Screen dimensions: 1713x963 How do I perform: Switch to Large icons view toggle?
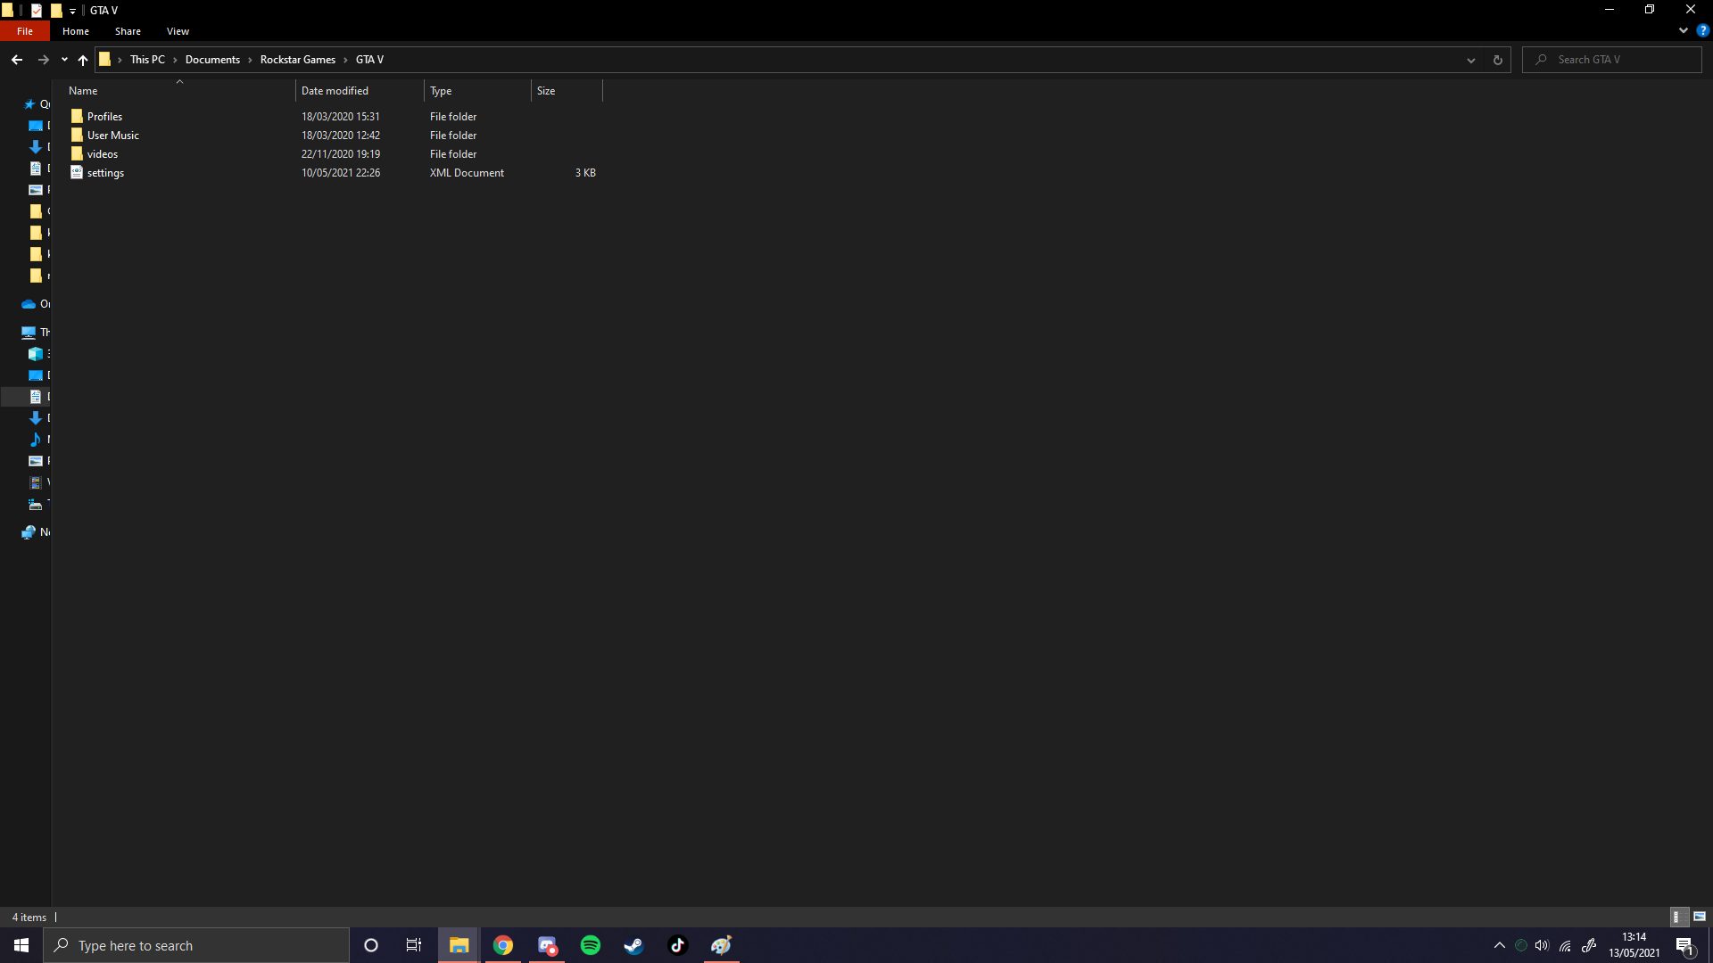coord(1699,917)
